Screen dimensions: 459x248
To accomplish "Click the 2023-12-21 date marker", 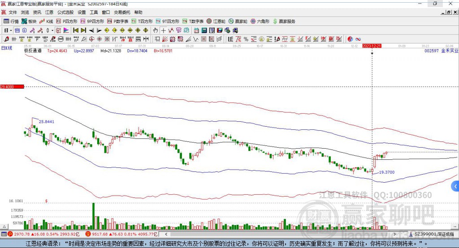I will click(x=372, y=46).
